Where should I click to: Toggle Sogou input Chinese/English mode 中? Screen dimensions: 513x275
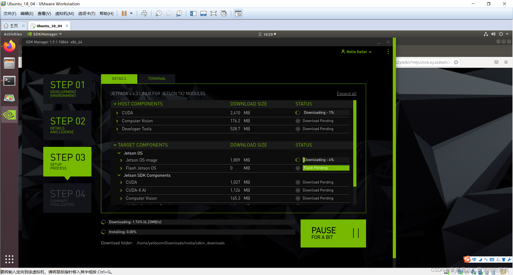[474, 260]
